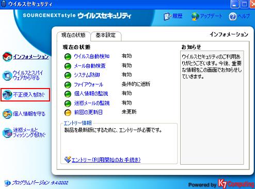Click the title bar app icon

click(3, 4)
